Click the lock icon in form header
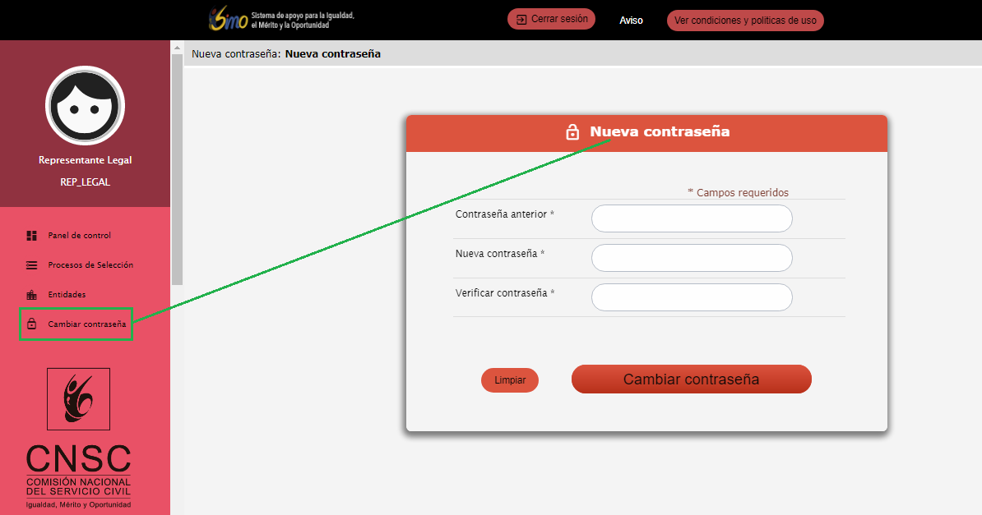 (572, 132)
